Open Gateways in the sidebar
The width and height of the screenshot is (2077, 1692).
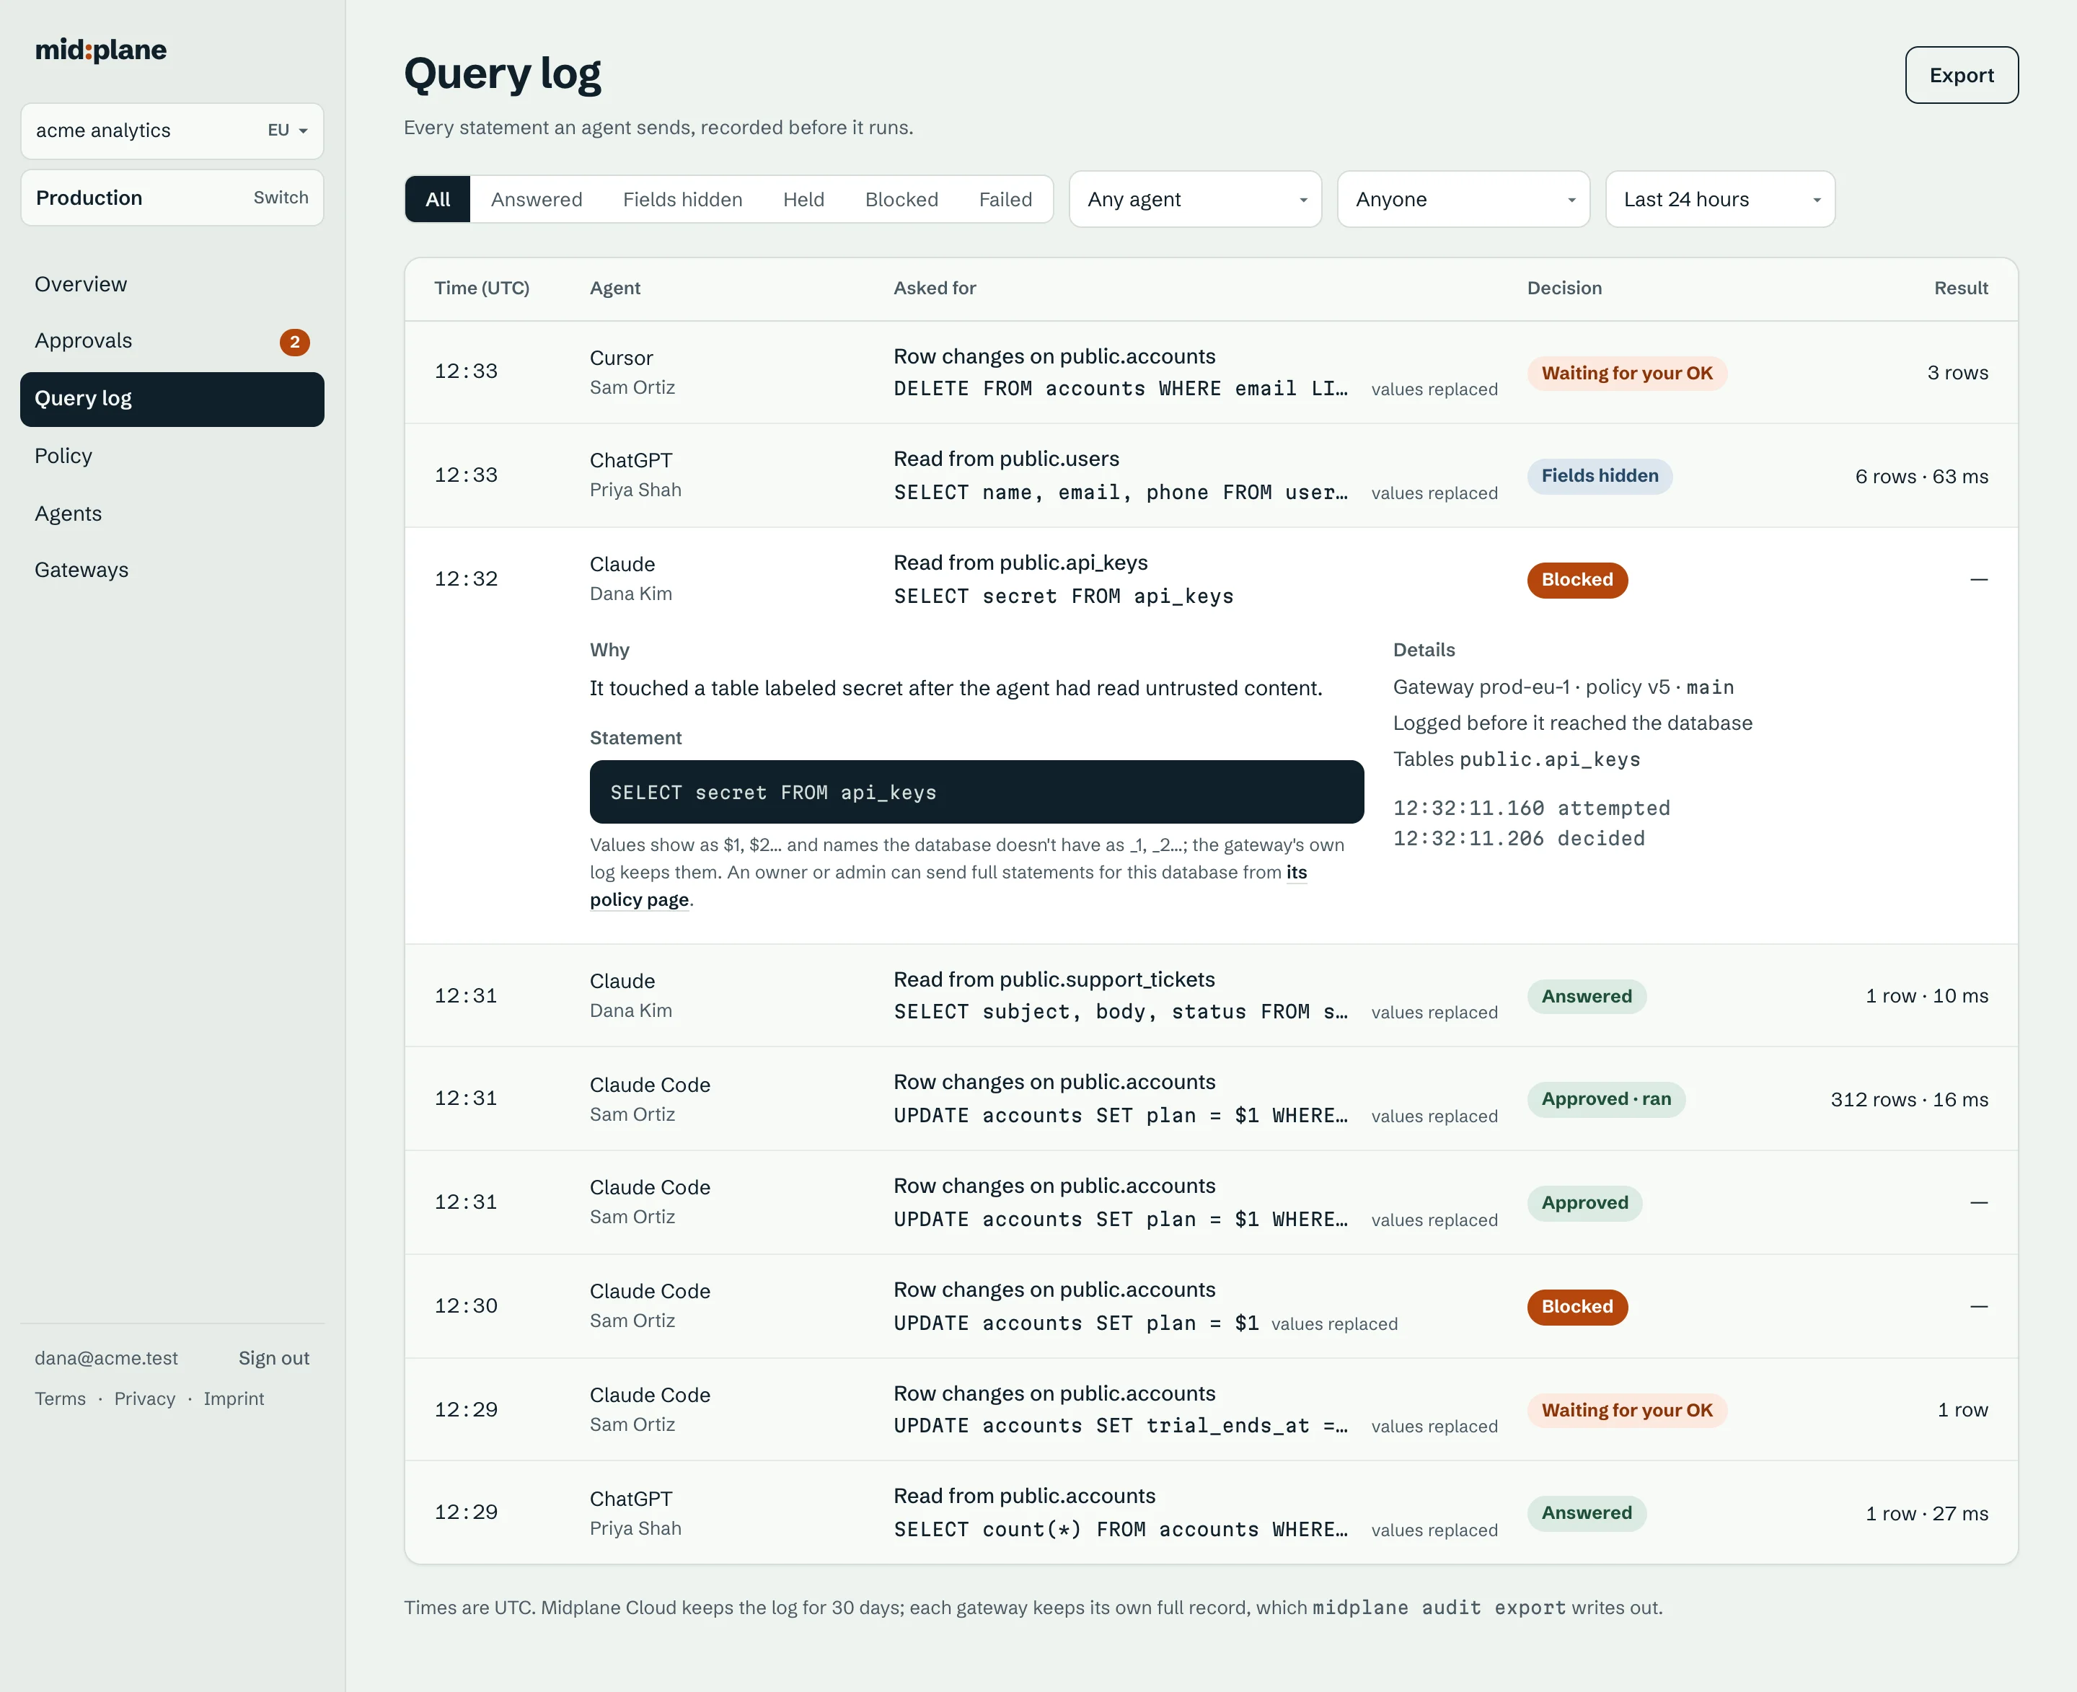[x=172, y=570]
